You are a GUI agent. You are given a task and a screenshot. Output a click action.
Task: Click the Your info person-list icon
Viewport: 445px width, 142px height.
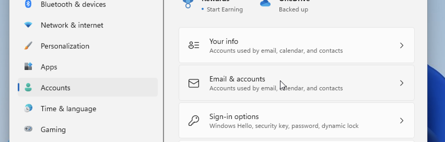194,45
